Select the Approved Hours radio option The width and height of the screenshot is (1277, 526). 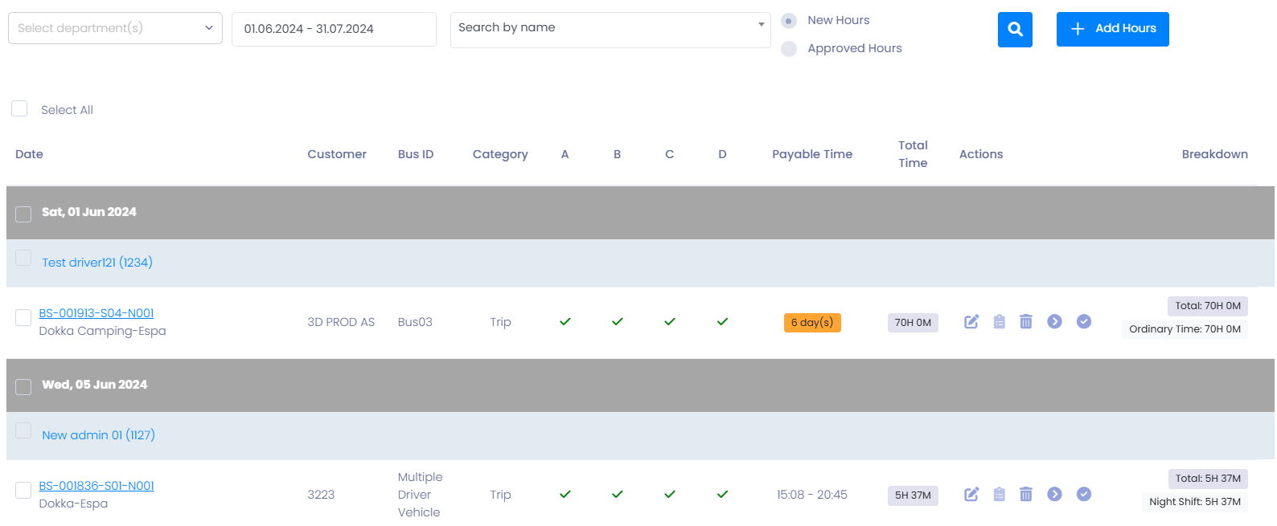pyautogui.click(x=790, y=49)
